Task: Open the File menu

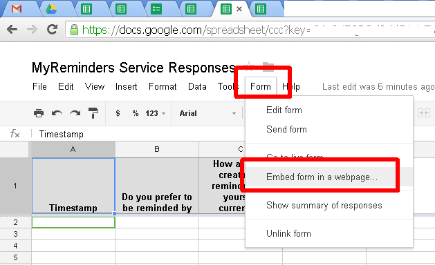Action: pos(39,87)
